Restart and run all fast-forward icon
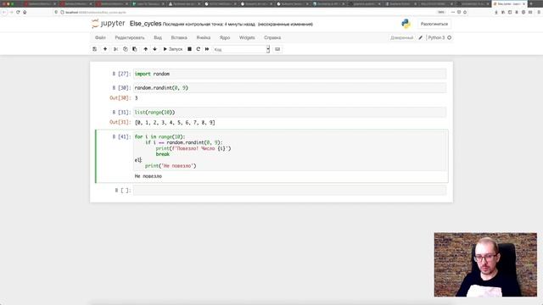 [207, 49]
